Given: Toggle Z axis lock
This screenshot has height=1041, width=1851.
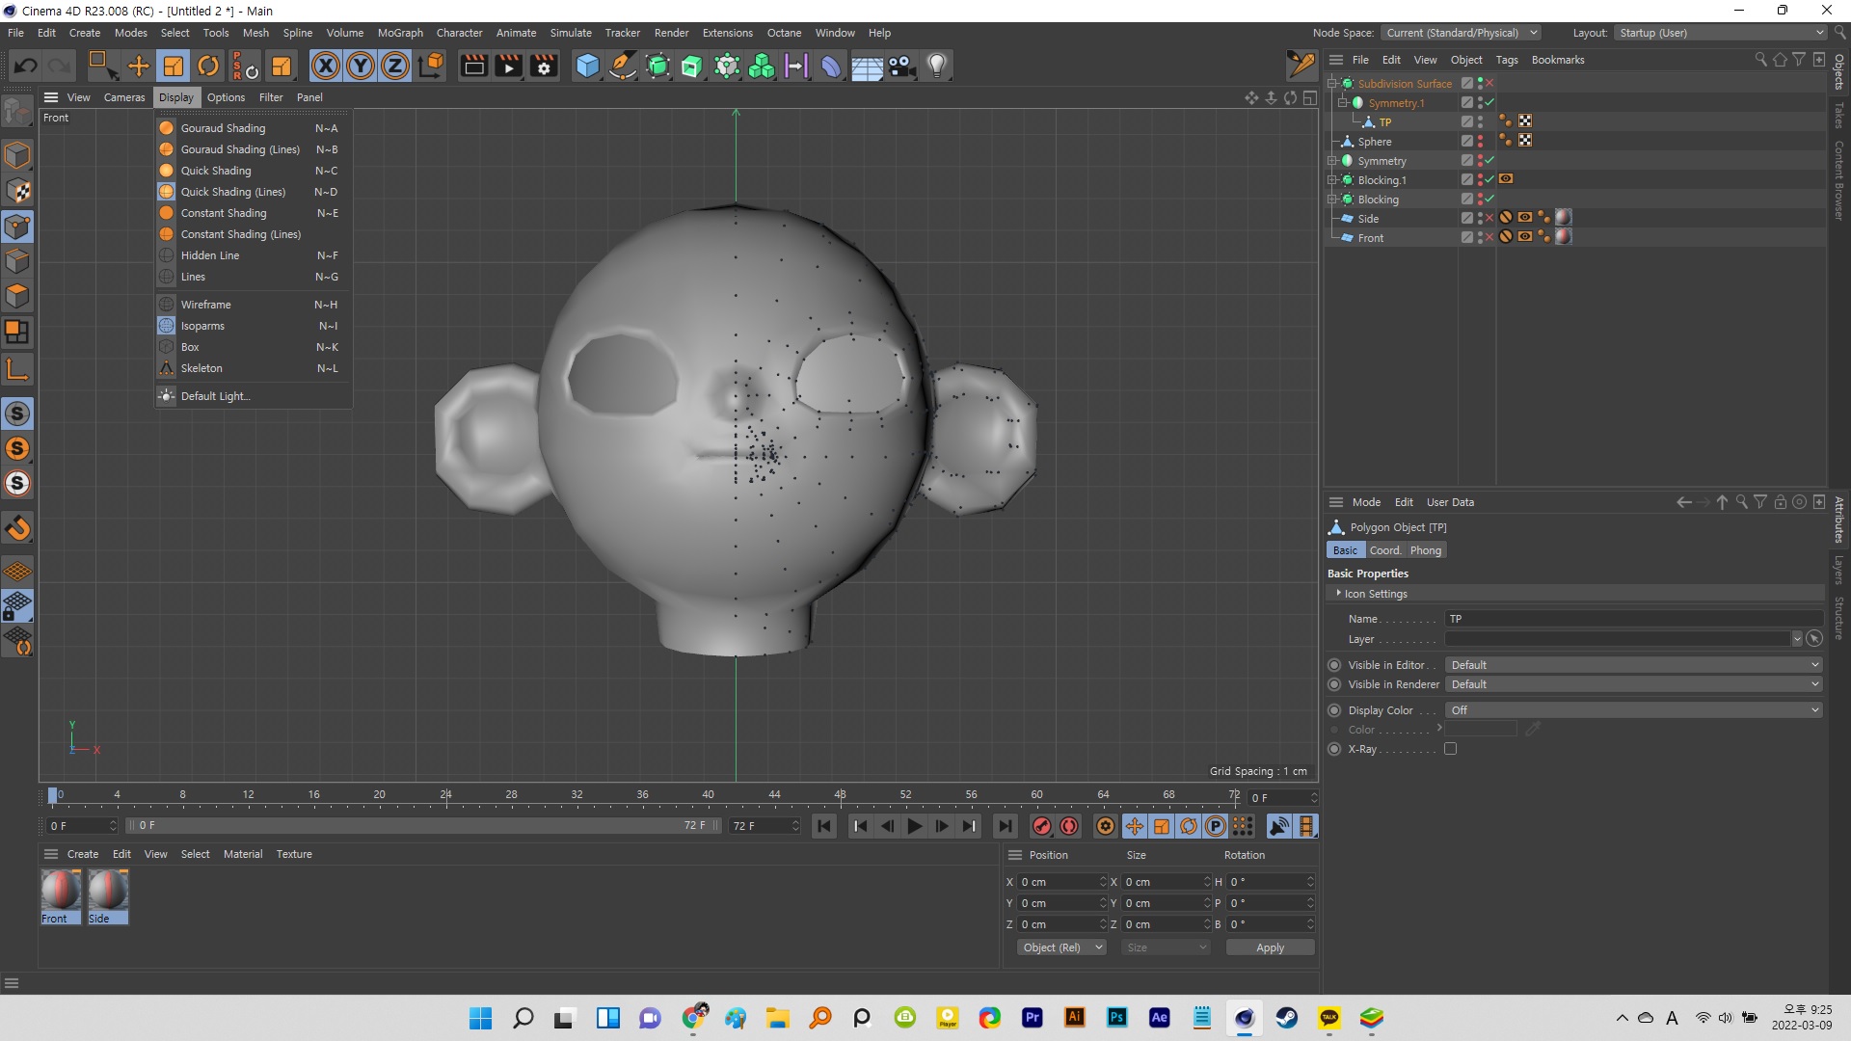Looking at the screenshot, I should [x=395, y=66].
